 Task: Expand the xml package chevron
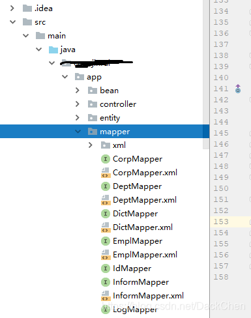(x=91, y=145)
